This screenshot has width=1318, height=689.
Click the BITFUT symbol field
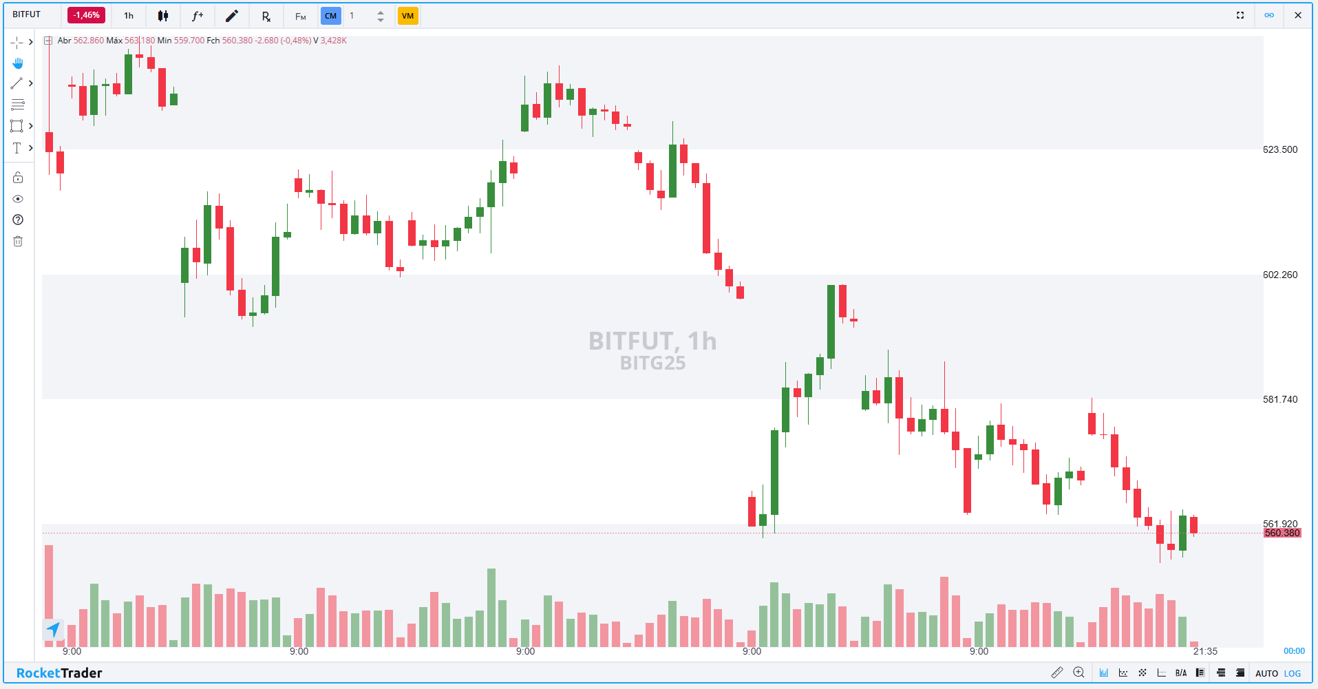pyautogui.click(x=28, y=14)
